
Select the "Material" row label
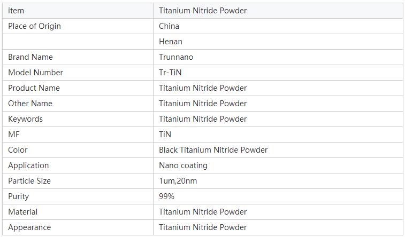click(23, 212)
